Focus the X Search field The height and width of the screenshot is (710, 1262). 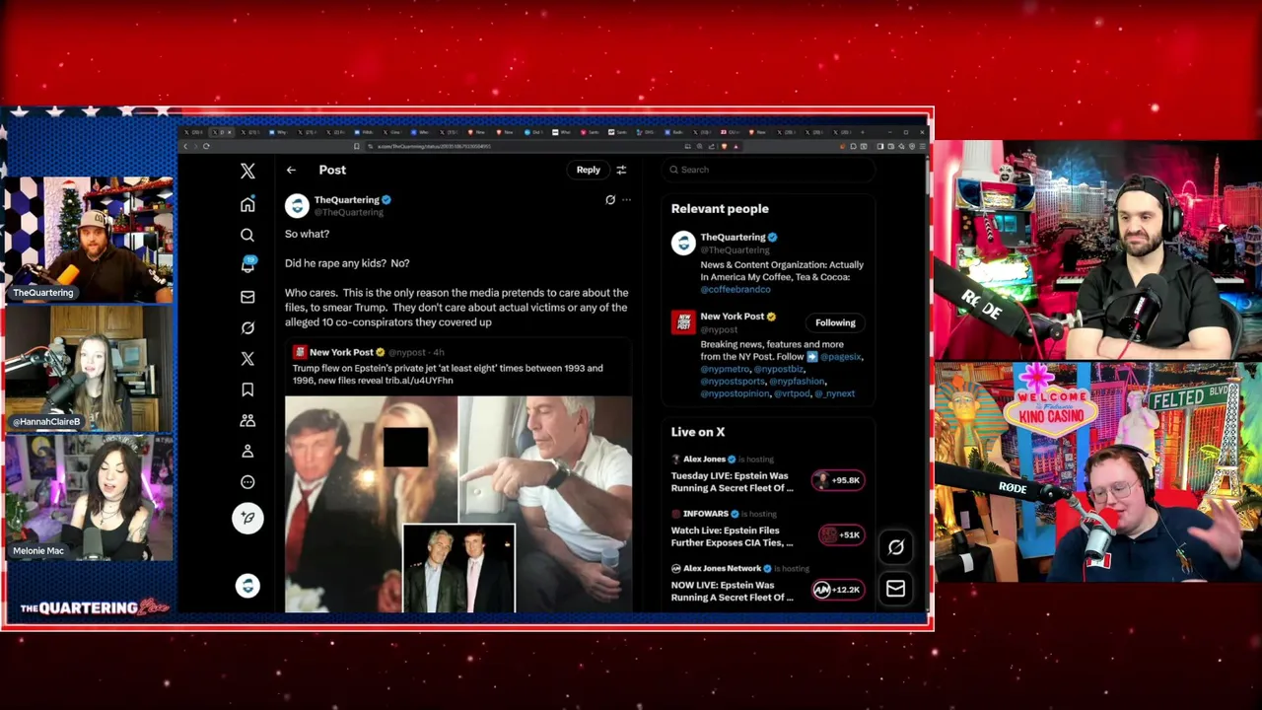(767, 170)
